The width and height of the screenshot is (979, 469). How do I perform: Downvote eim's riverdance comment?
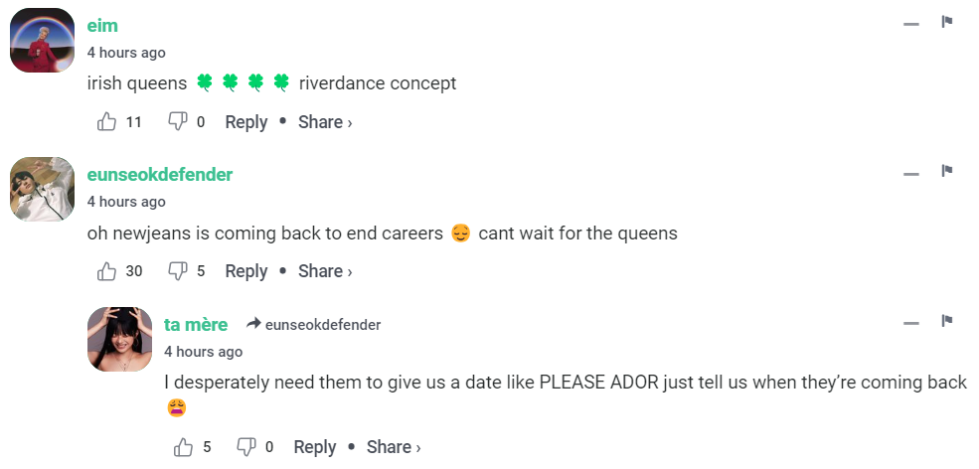[x=178, y=122]
